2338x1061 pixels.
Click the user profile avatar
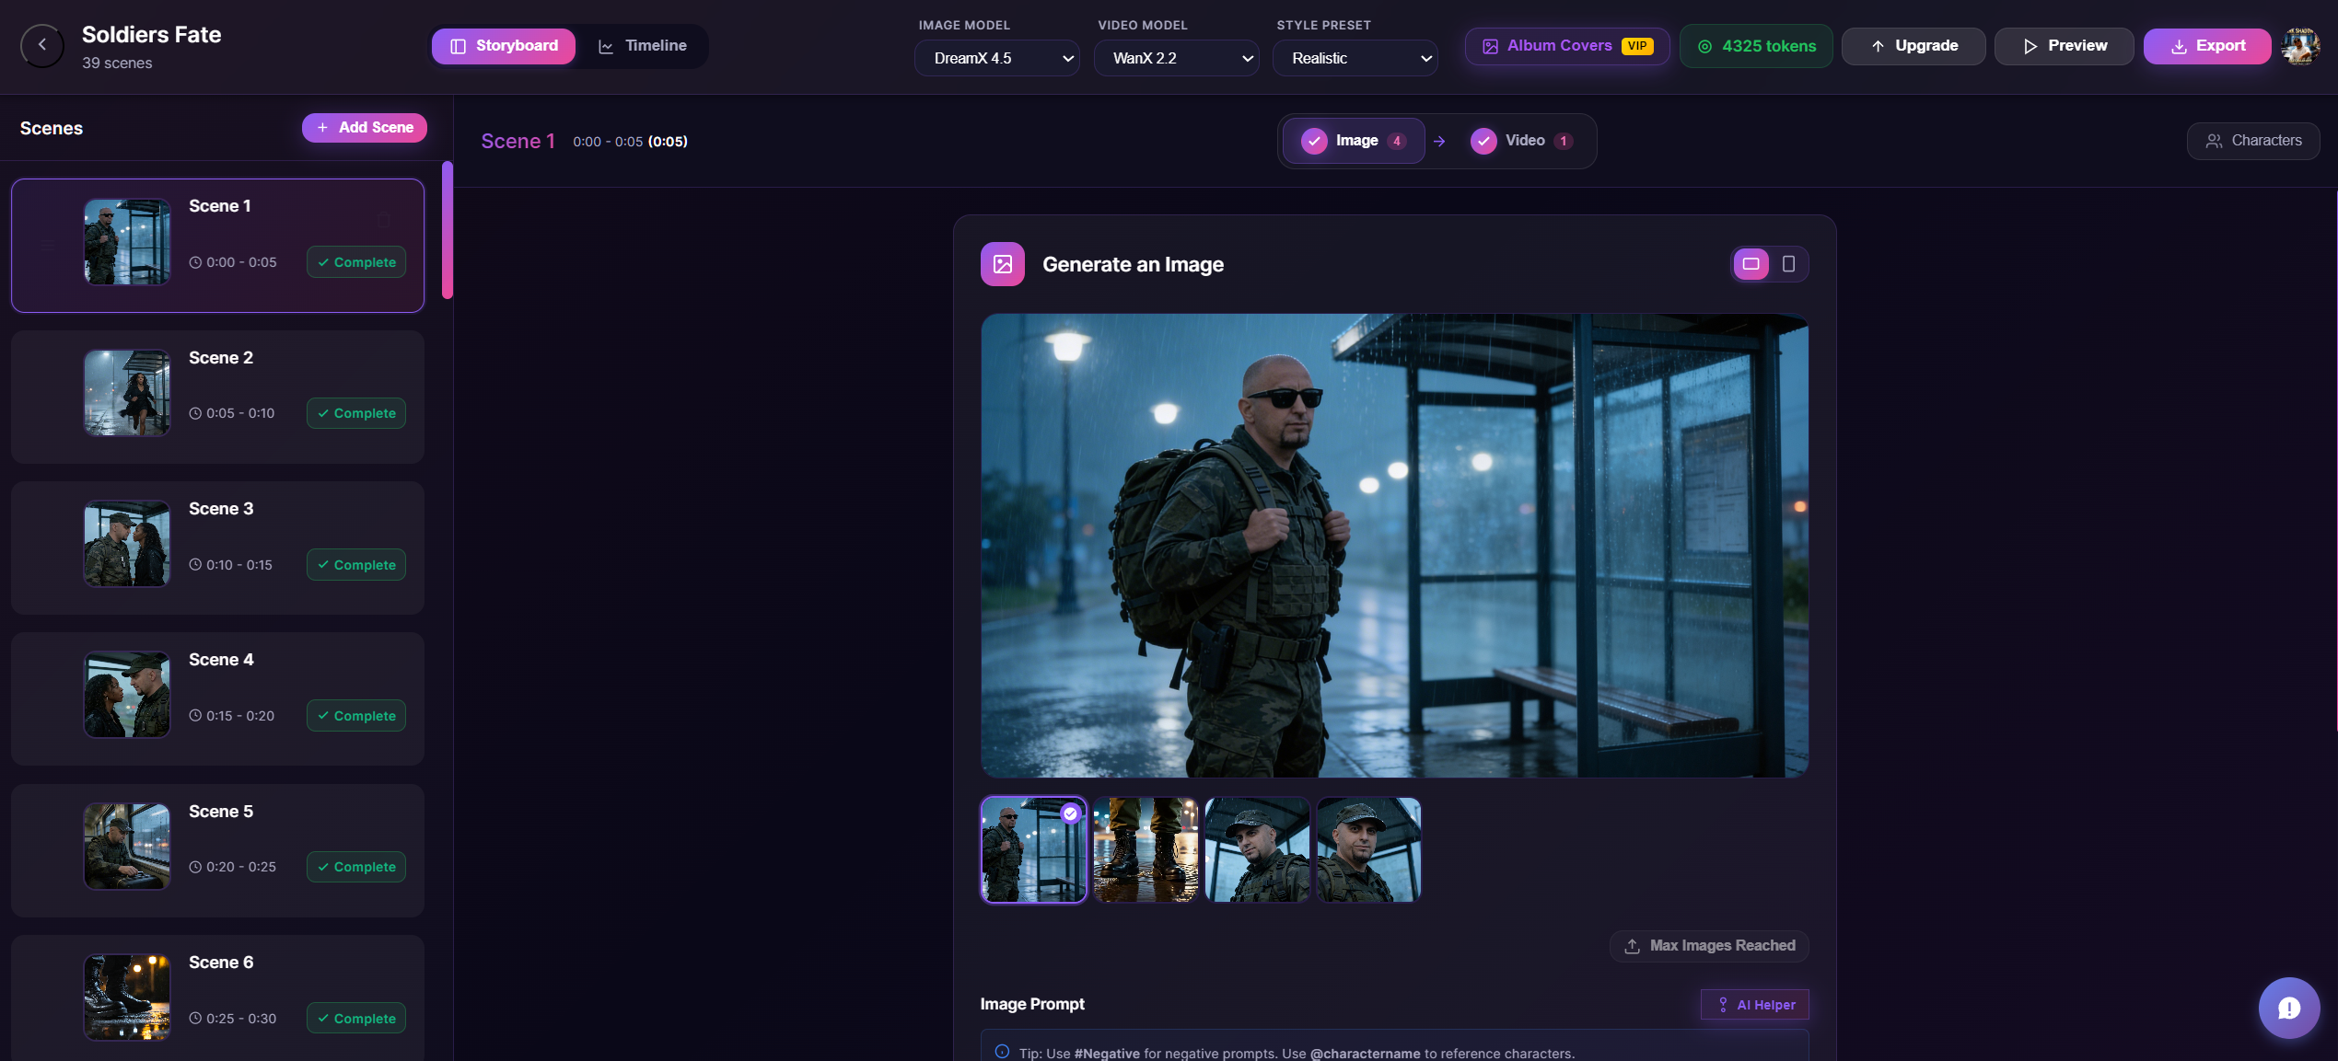pyautogui.click(x=2299, y=45)
